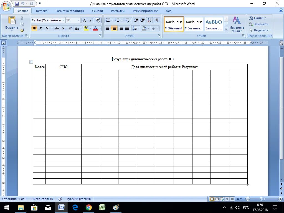Screen dimensions: 284x213
Task: Open the Вставка tab
Action: [42, 11]
